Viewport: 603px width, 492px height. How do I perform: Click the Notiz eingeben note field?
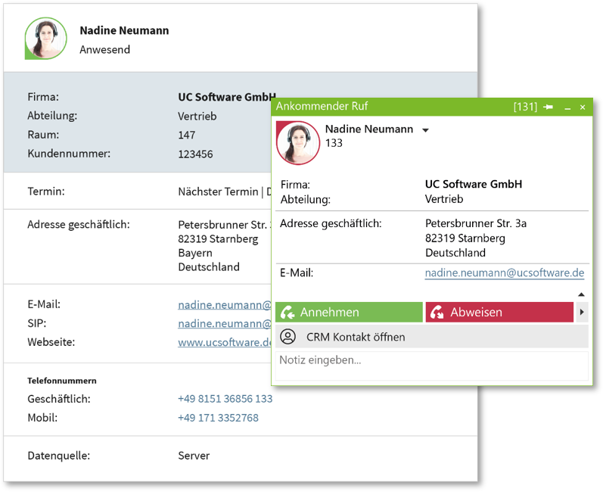point(431,361)
